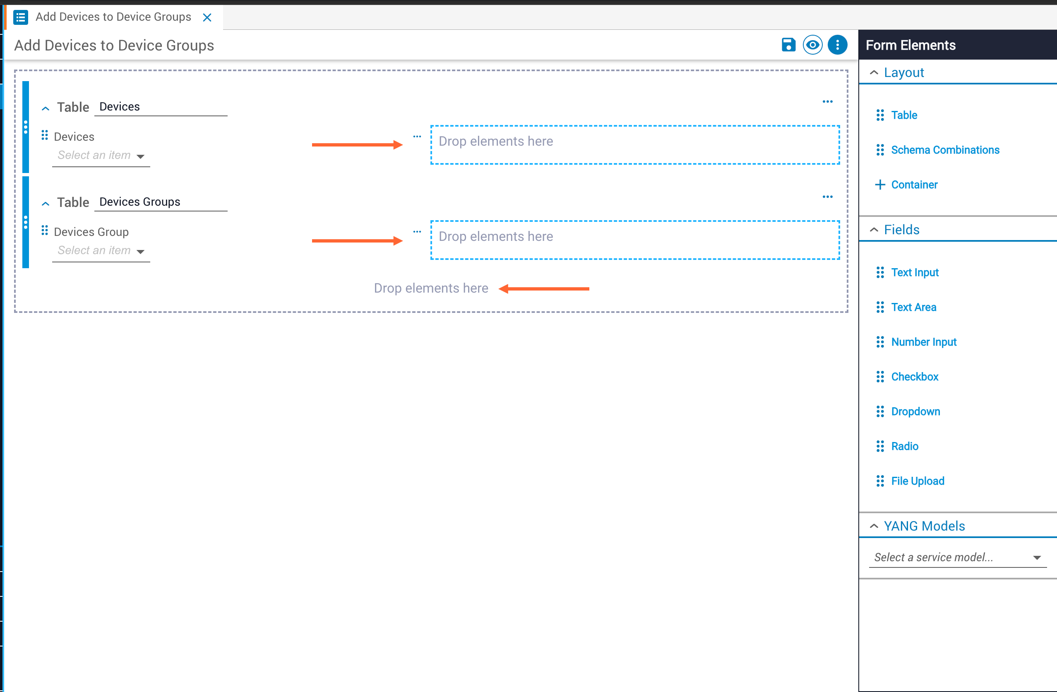Click drag handle beside Devices field
The height and width of the screenshot is (692, 1057).
click(44, 135)
